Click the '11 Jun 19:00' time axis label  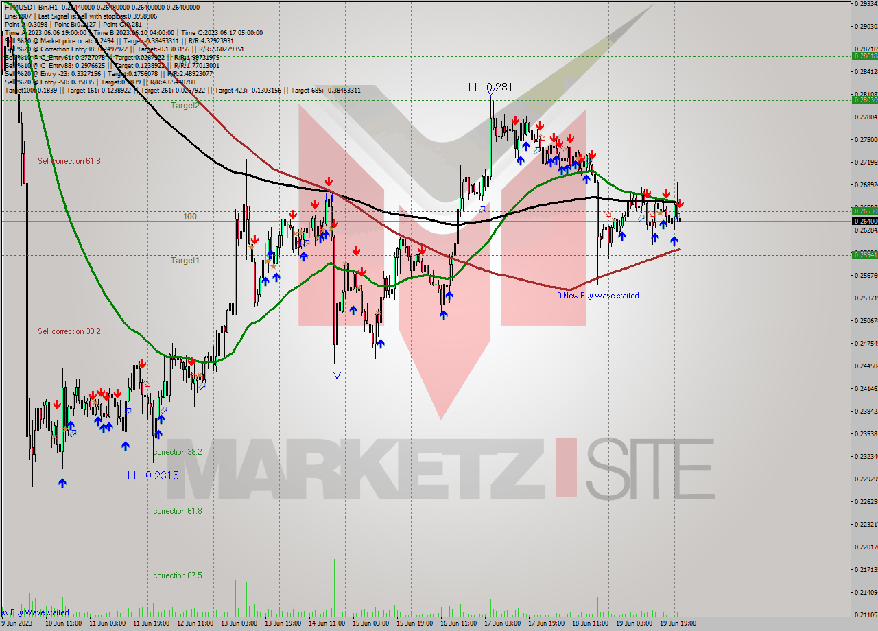(x=152, y=623)
